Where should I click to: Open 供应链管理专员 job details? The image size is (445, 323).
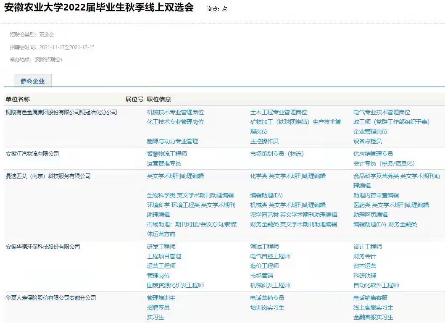coord(373,154)
